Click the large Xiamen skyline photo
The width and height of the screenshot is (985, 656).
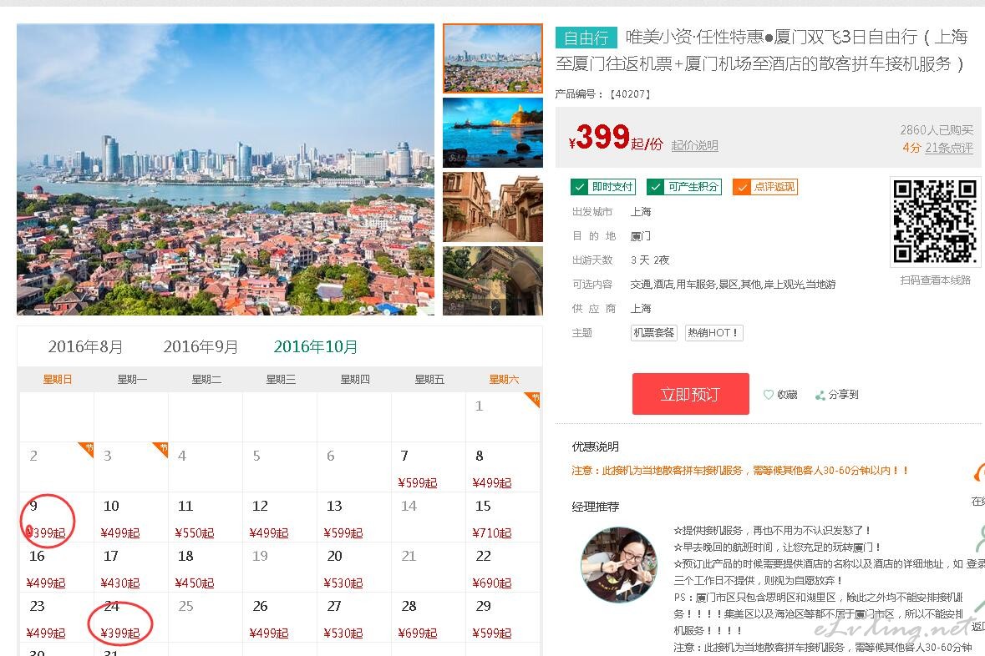pyautogui.click(x=226, y=169)
